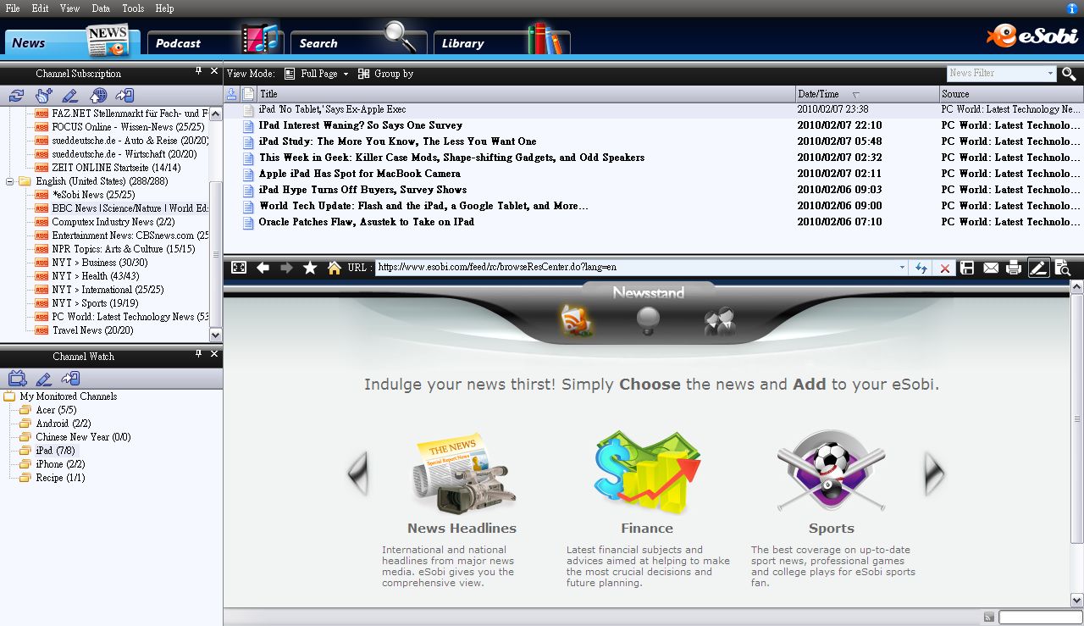This screenshot has width=1084, height=626.
Task: Toggle full screen browser view icon
Action: point(239,268)
